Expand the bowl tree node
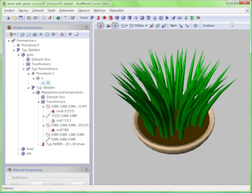 pyautogui.click(x=19, y=149)
